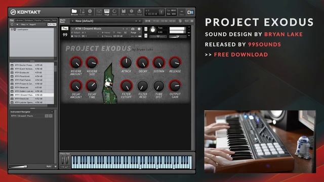Toggle the Browse folder icon
This screenshot has height=182, width=324.
point(74,12)
